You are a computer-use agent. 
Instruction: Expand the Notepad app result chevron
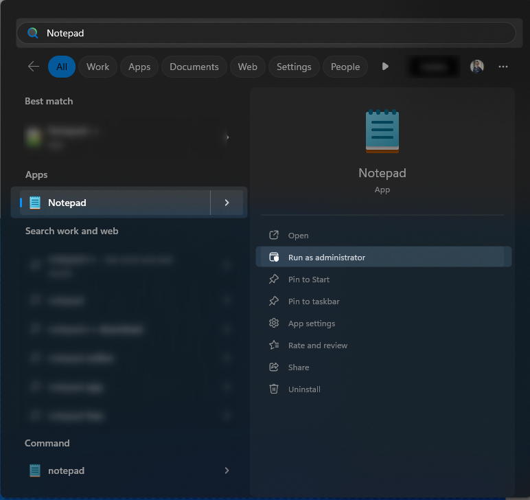[227, 203]
